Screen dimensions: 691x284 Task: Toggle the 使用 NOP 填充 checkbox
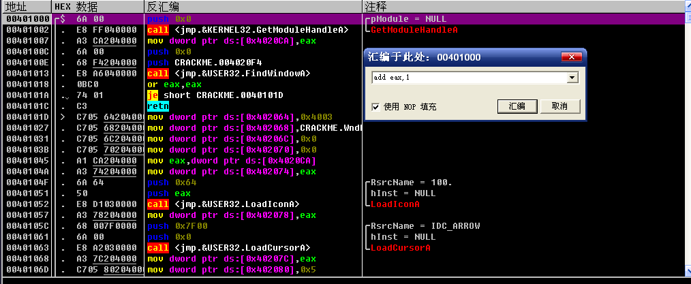(375, 106)
